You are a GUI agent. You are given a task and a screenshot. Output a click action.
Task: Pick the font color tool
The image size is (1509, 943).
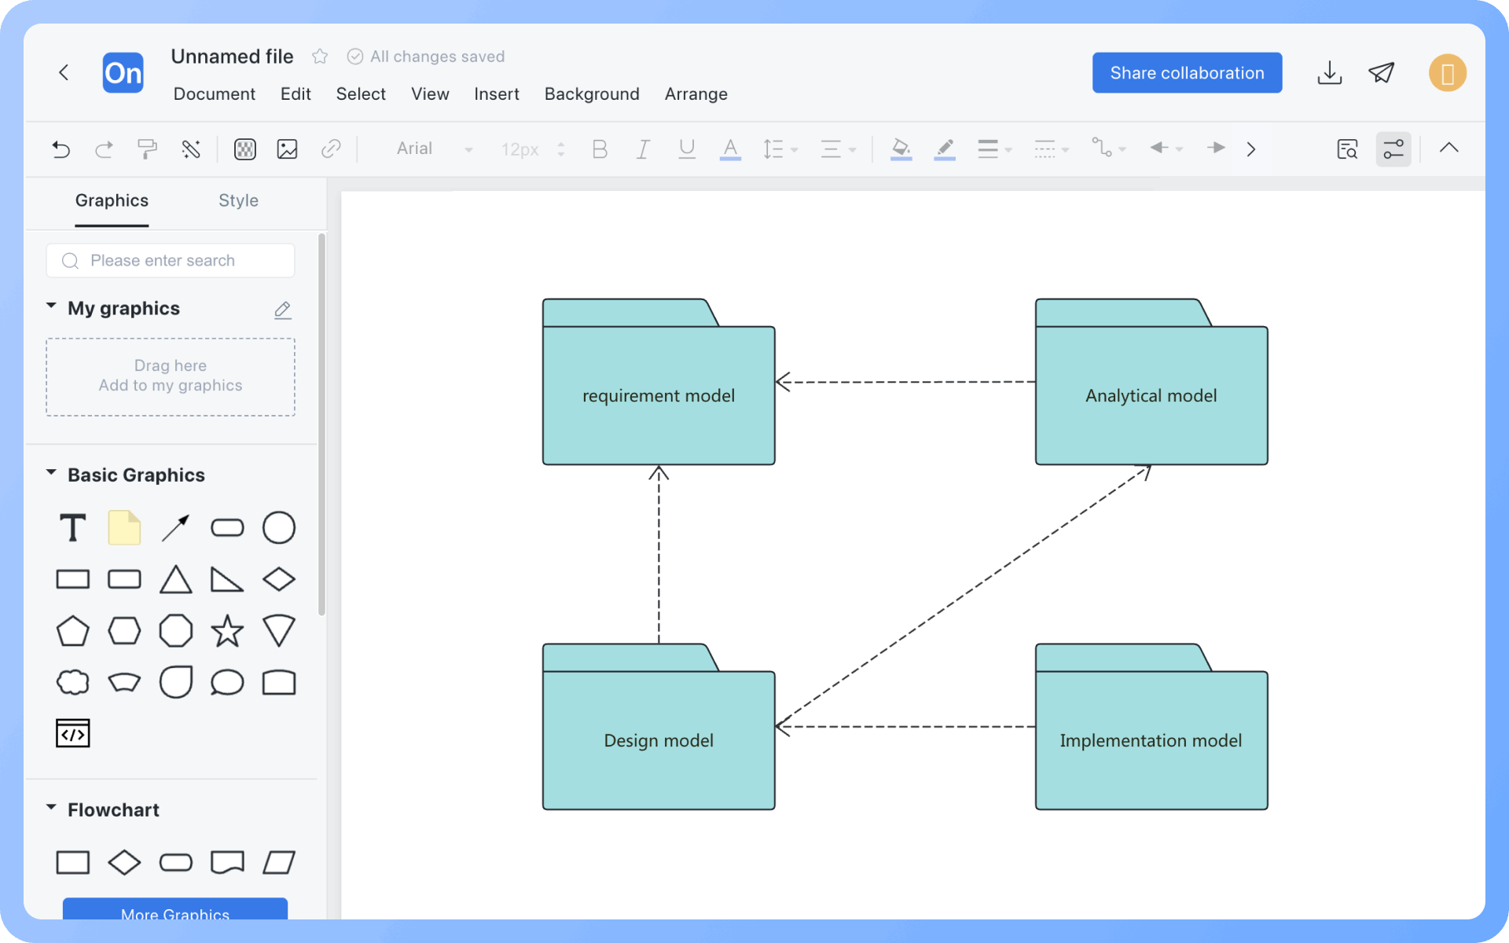tap(730, 149)
